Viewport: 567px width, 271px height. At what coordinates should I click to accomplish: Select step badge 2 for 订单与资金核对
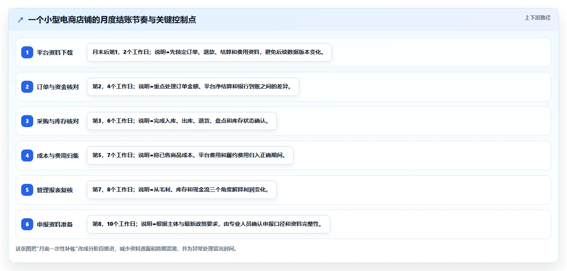click(27, 87)
